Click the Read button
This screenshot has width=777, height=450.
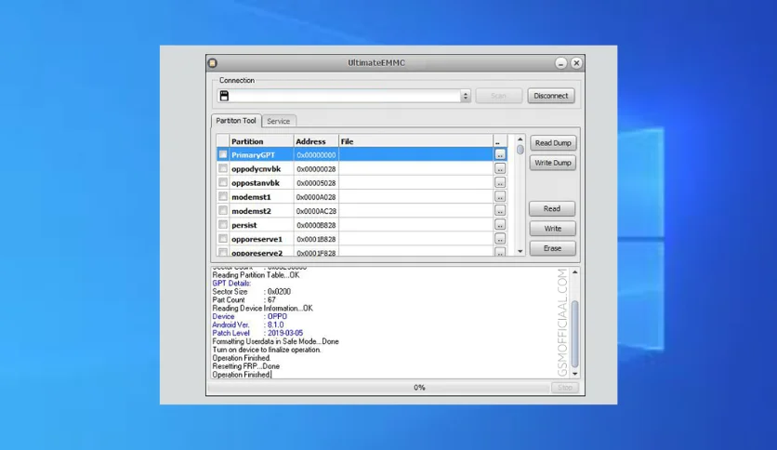552,208
